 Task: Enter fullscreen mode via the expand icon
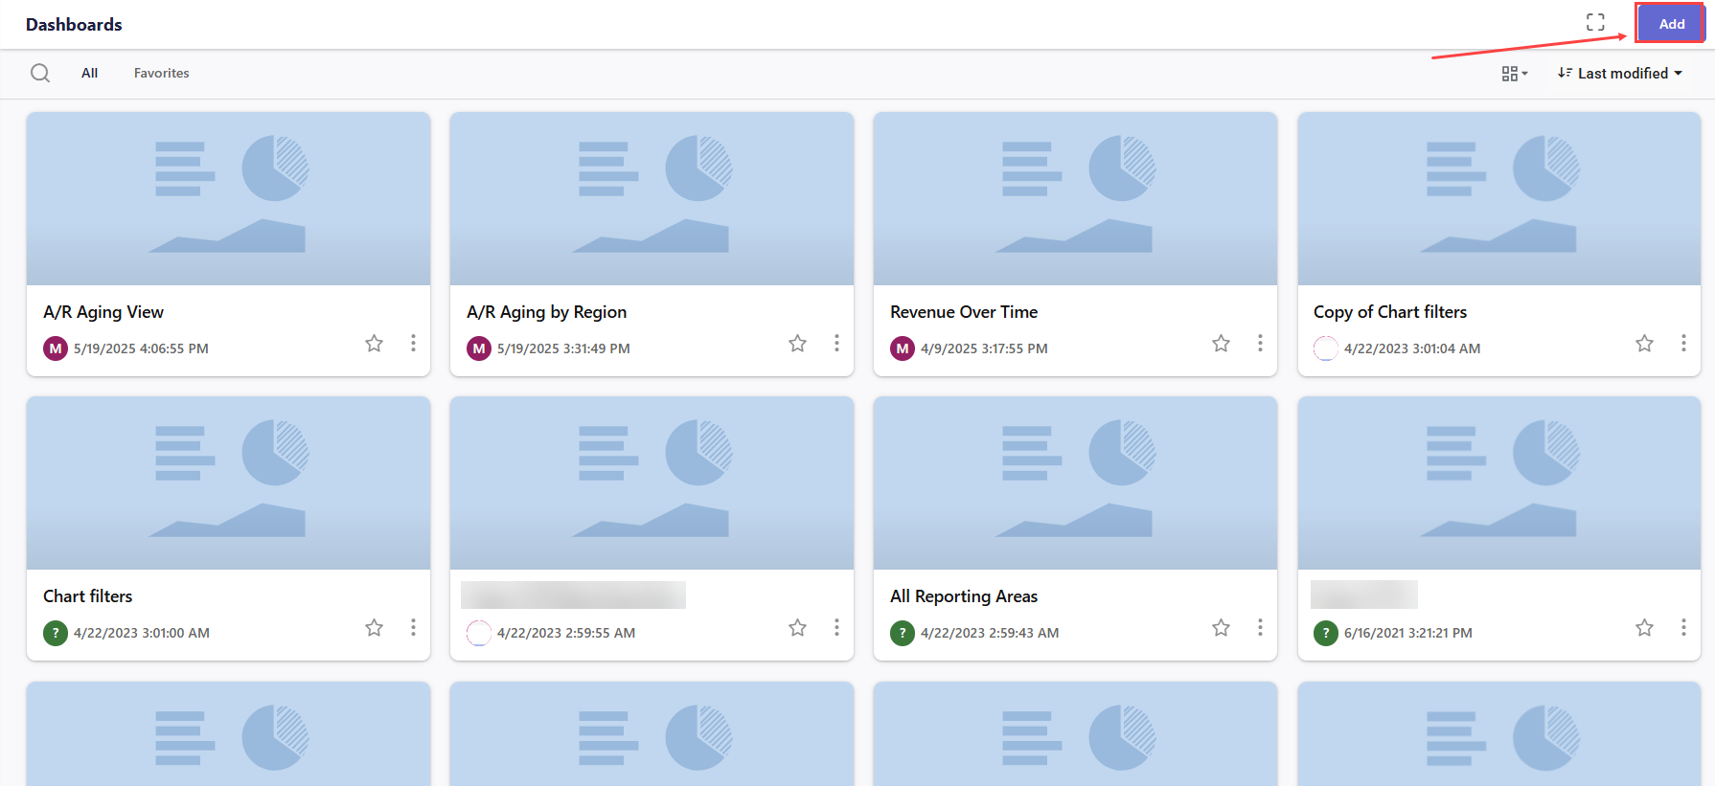[1595, 23]
